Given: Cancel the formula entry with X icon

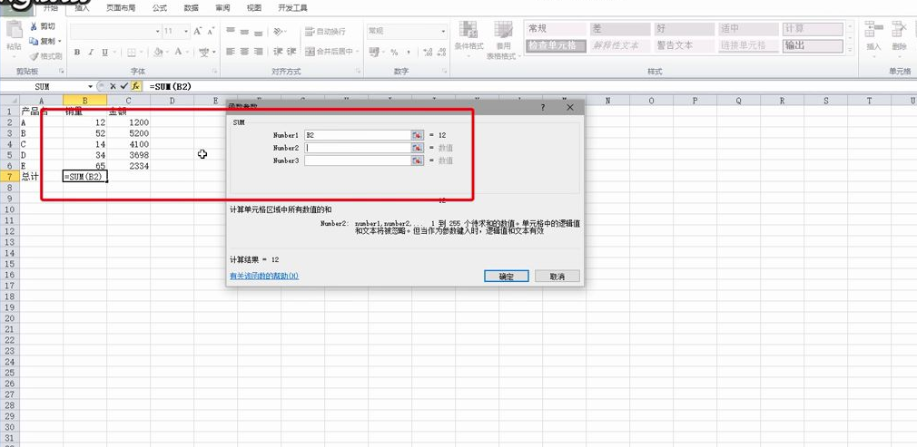Looking at the screenshot, I should [x=113, y=87].
